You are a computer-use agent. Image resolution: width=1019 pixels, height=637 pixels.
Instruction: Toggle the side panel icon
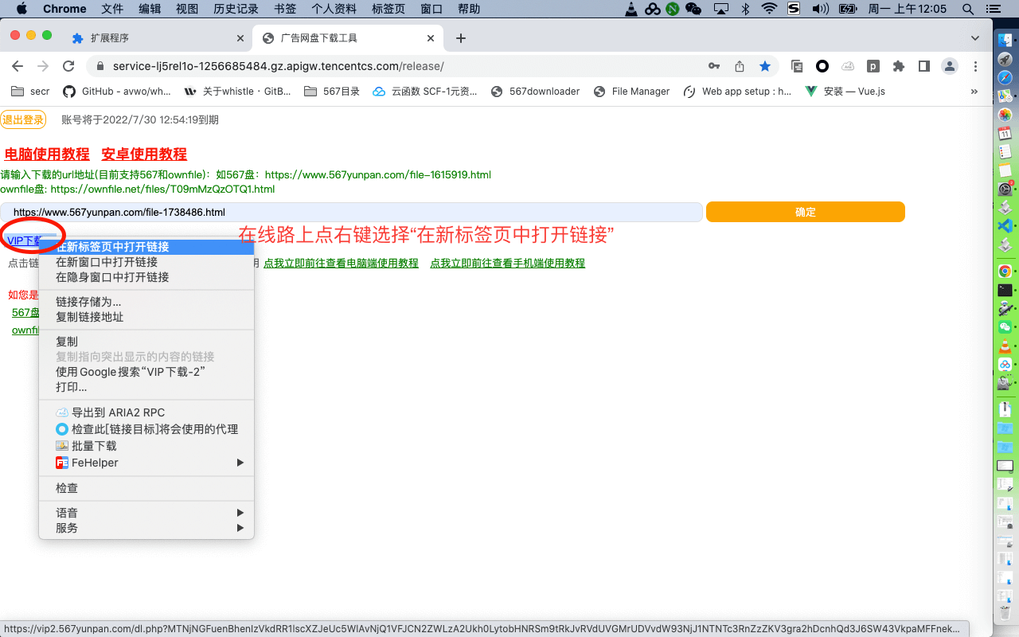(x=923, y=66)
